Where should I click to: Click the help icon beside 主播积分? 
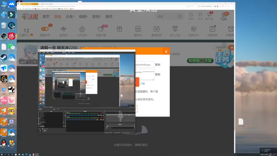pos(32,35)
